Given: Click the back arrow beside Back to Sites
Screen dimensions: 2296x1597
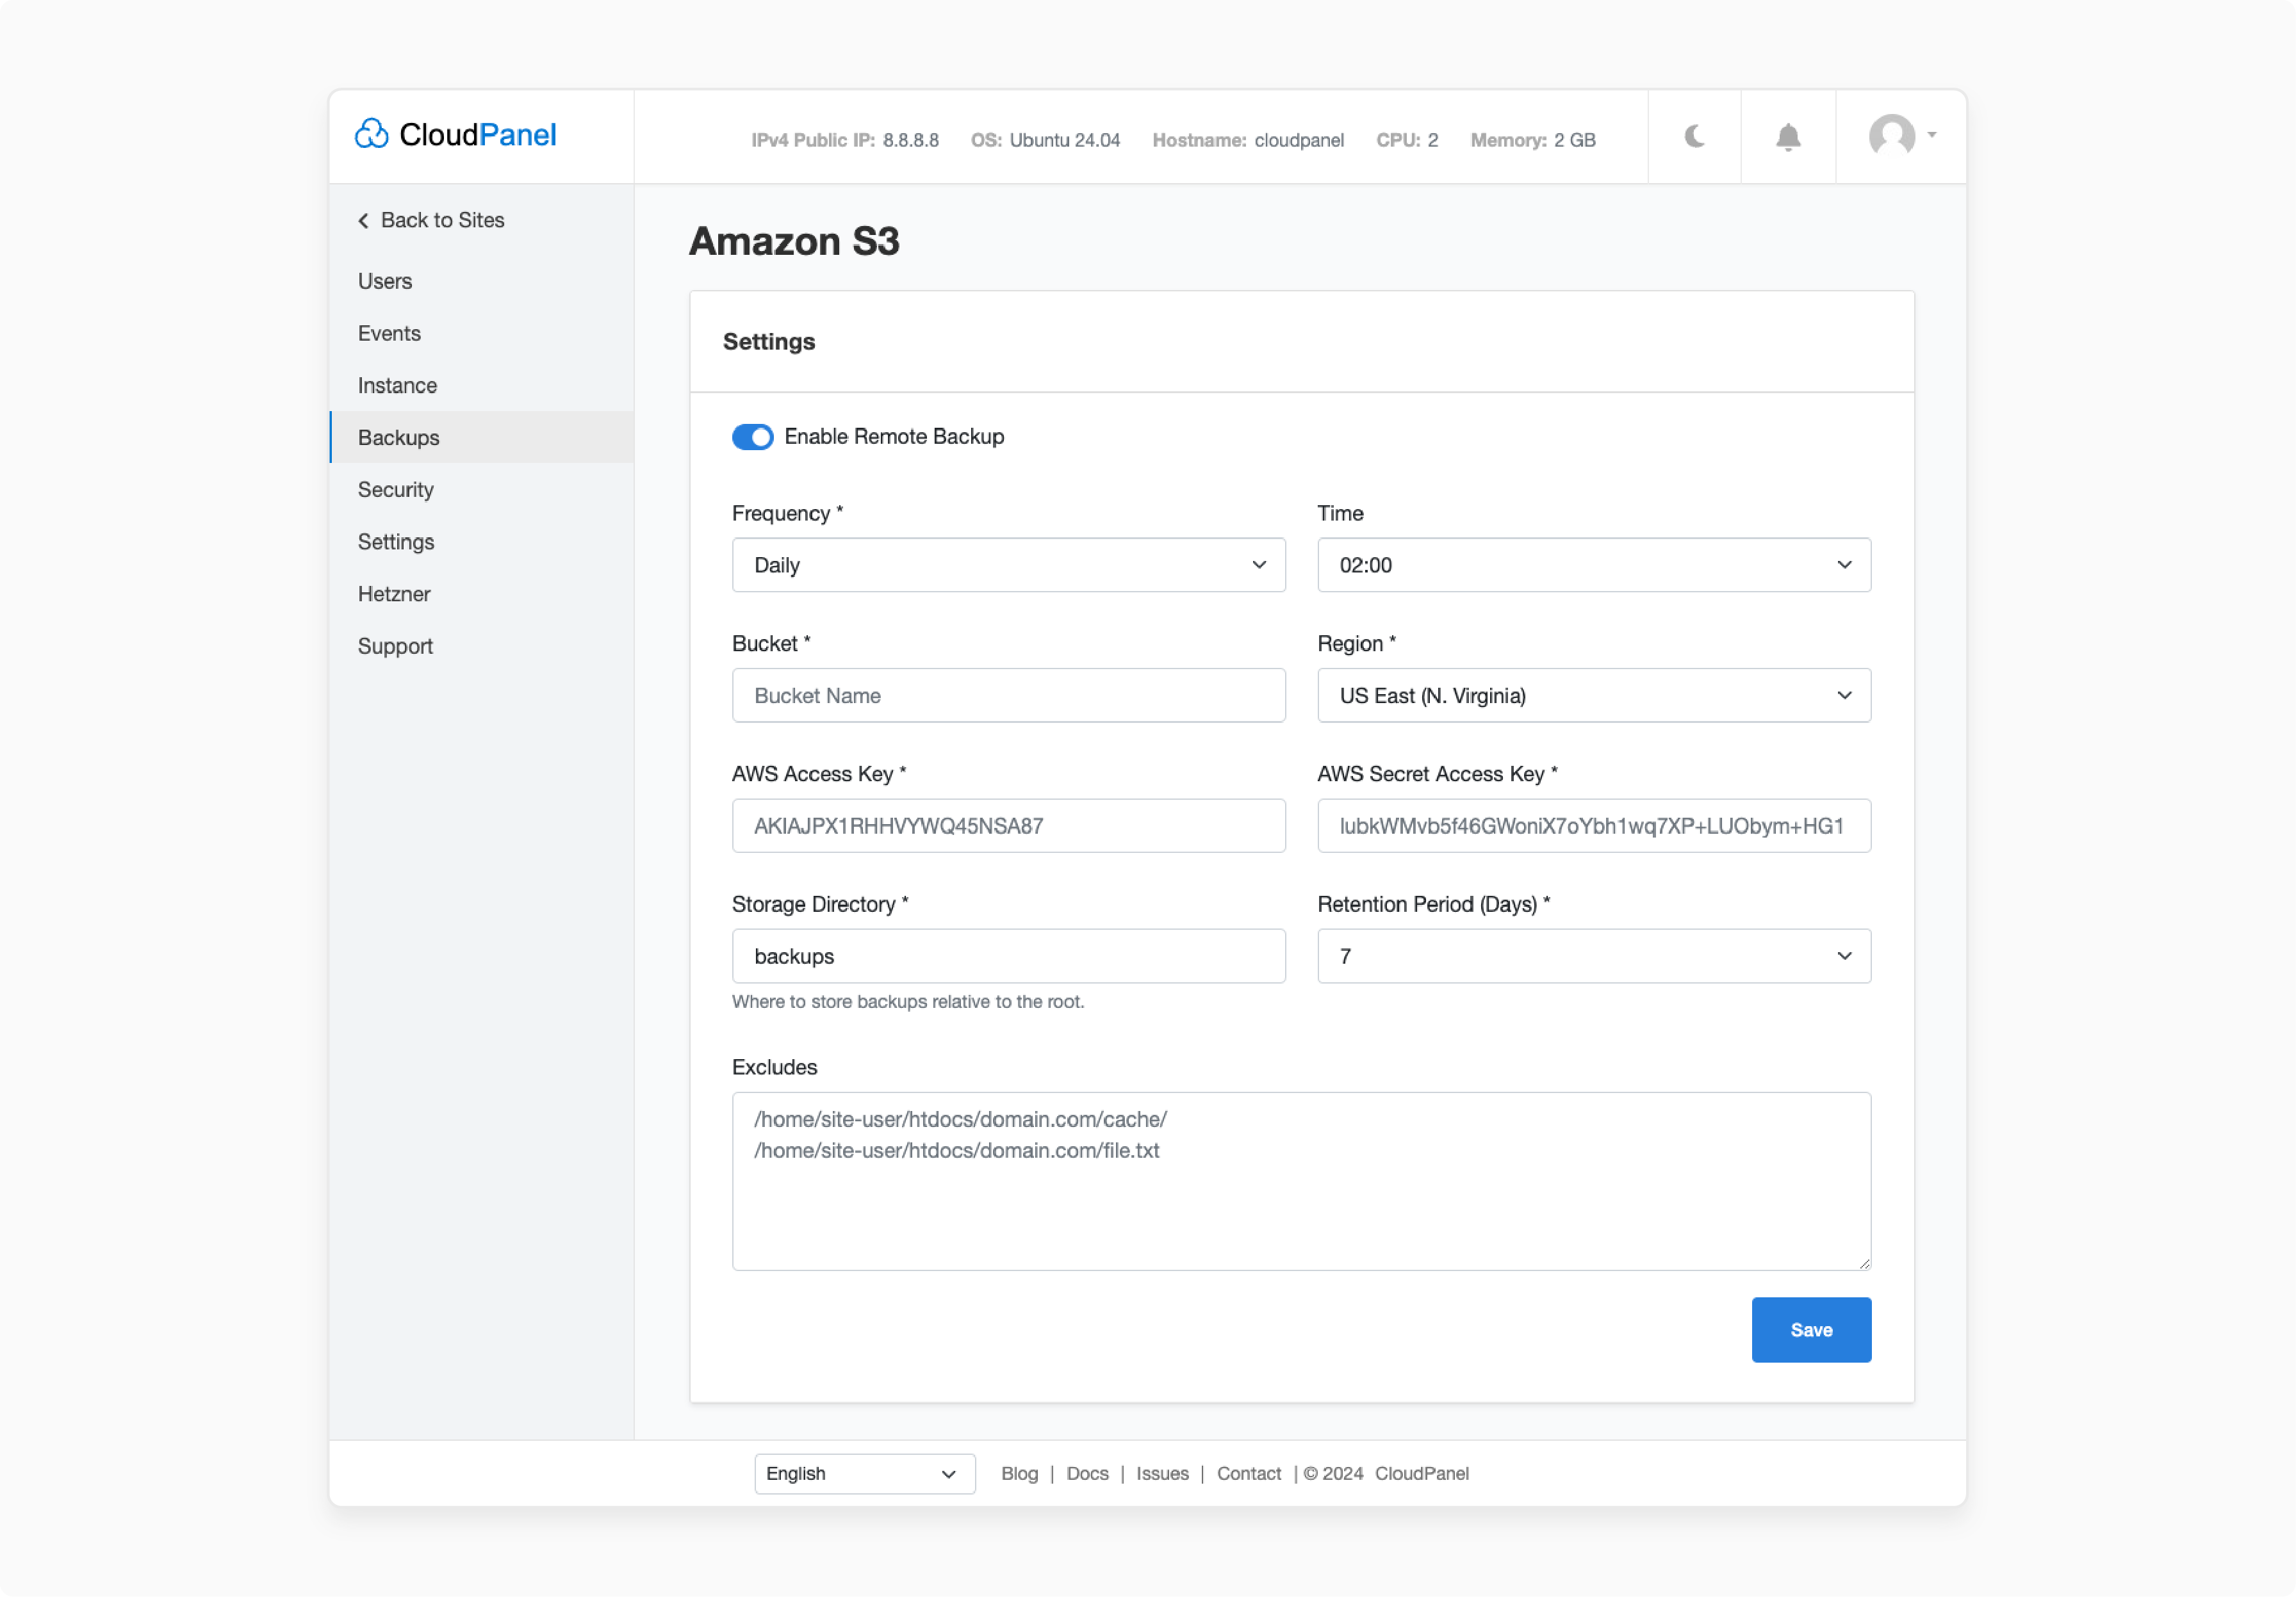Looking at the screenshot, I should pos(363,221).
